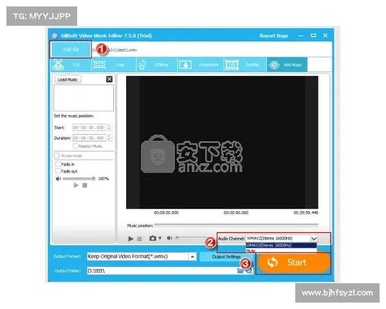Click the Add Music disc icon
Viewport: 386px width, 309px height.
[x=274, y=65]
